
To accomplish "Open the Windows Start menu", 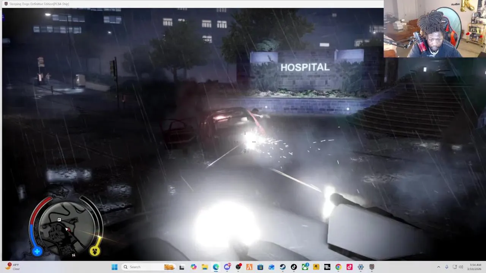I will tap(114, 267).
